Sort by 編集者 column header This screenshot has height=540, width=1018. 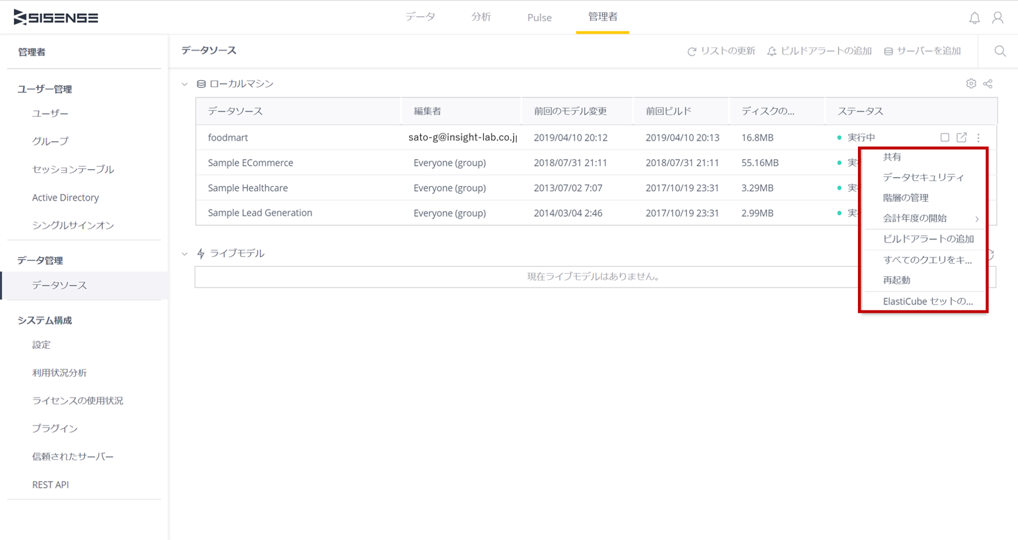point(461,111)
